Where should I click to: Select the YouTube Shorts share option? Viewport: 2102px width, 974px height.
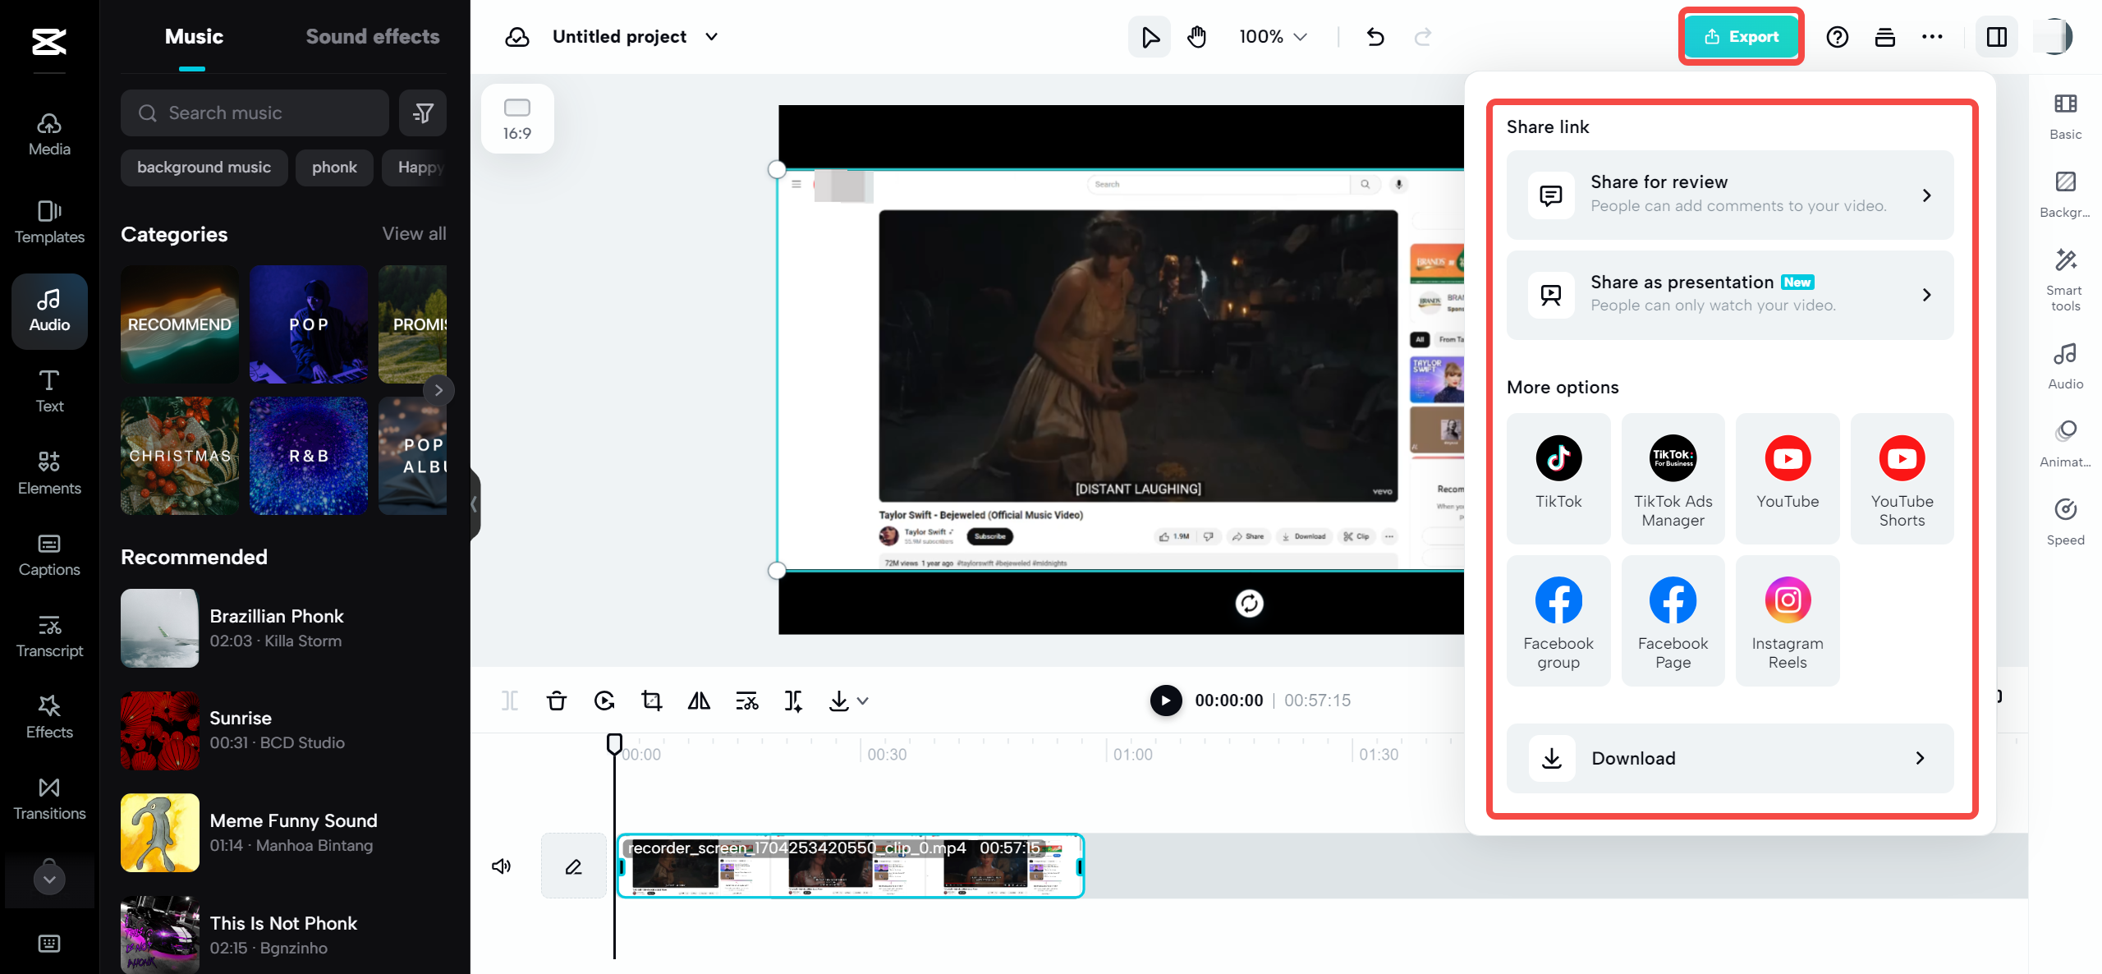tap(1903, 478)
